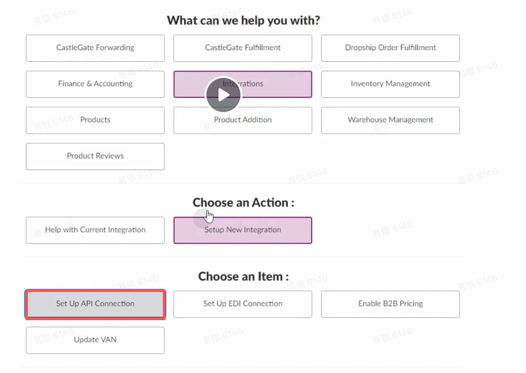Select Product Reviews category
526x373 pixels.
pos(95,156)
